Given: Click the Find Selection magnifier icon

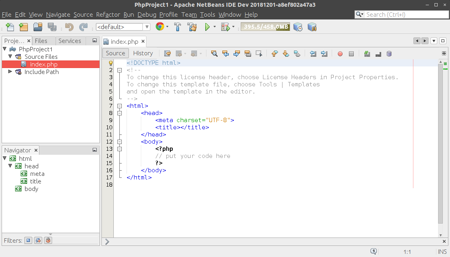Looking at the screenshot, I should 214,53.
